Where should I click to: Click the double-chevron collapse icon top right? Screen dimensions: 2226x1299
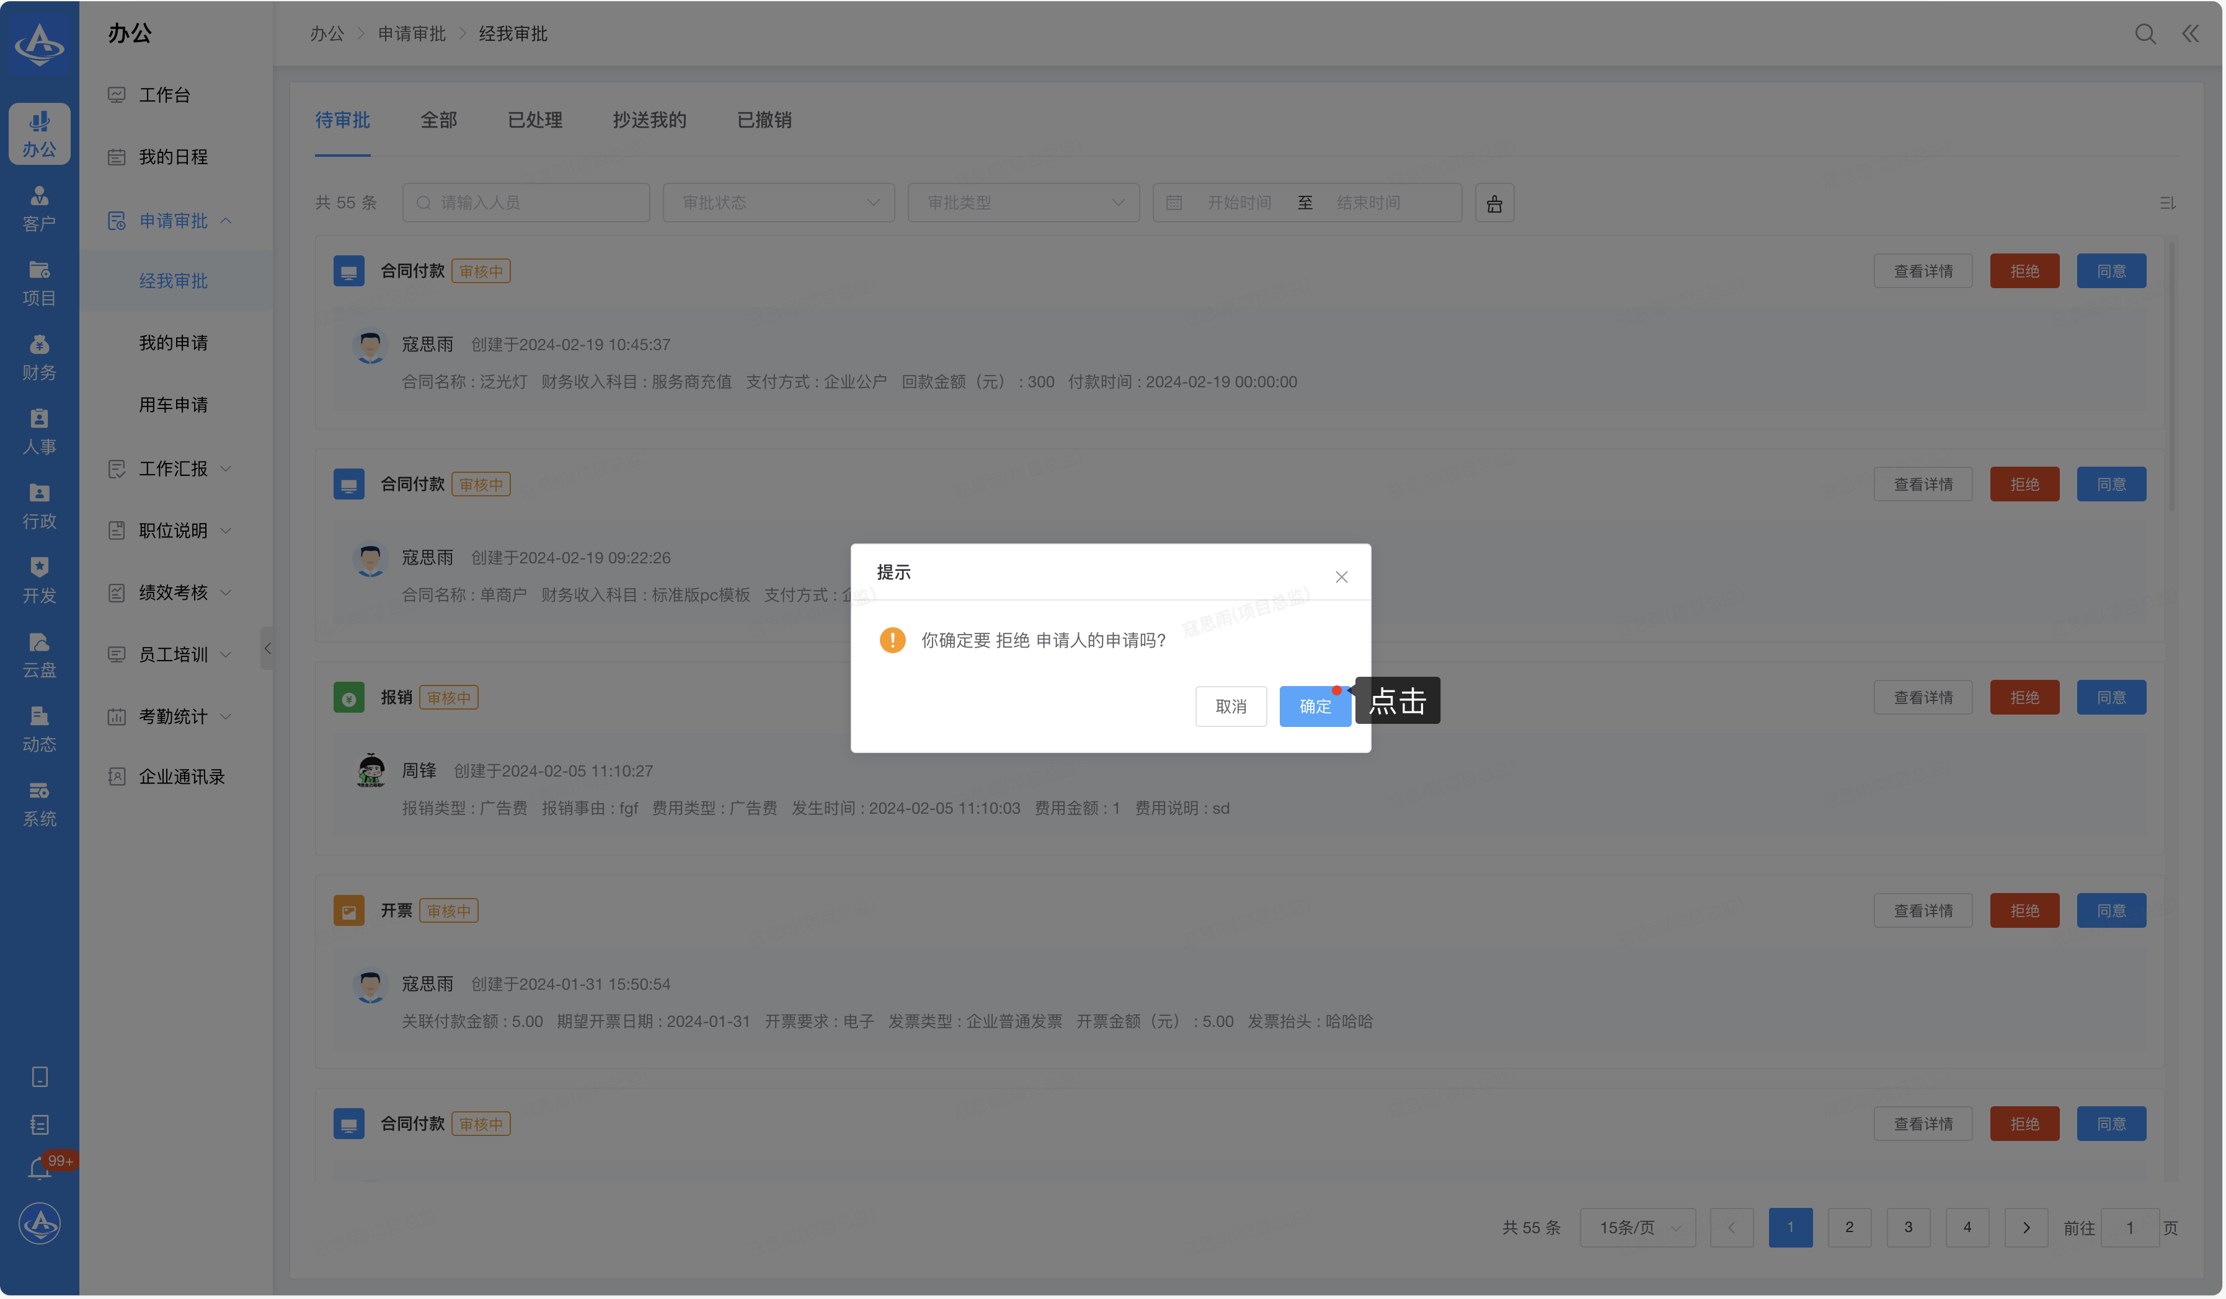2191,35
